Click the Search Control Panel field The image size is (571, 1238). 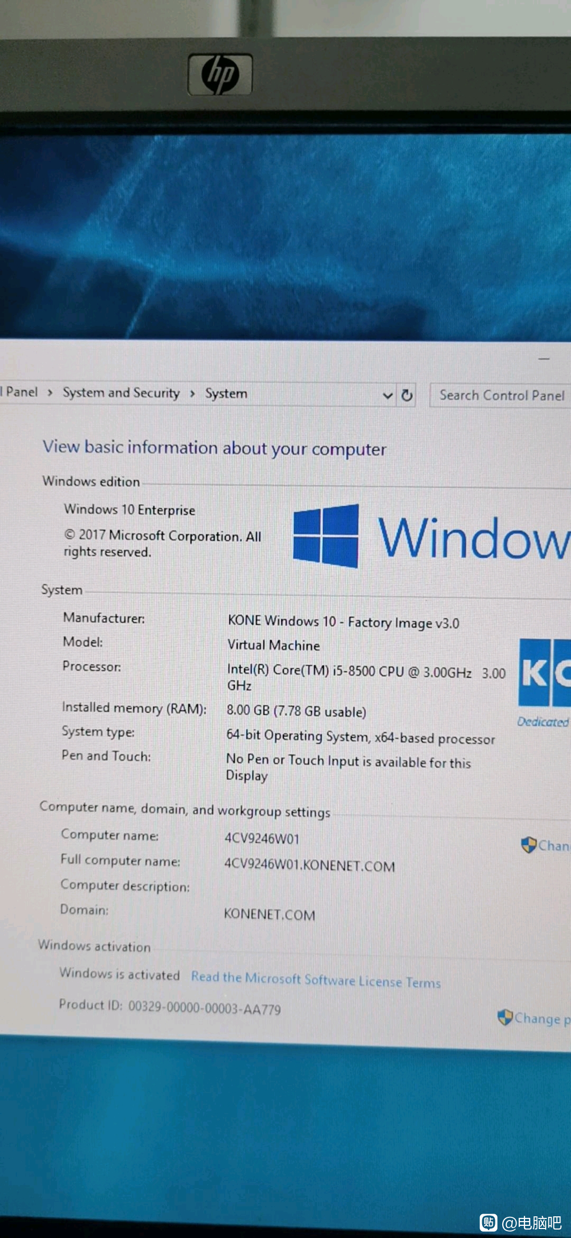coord(501,395)
